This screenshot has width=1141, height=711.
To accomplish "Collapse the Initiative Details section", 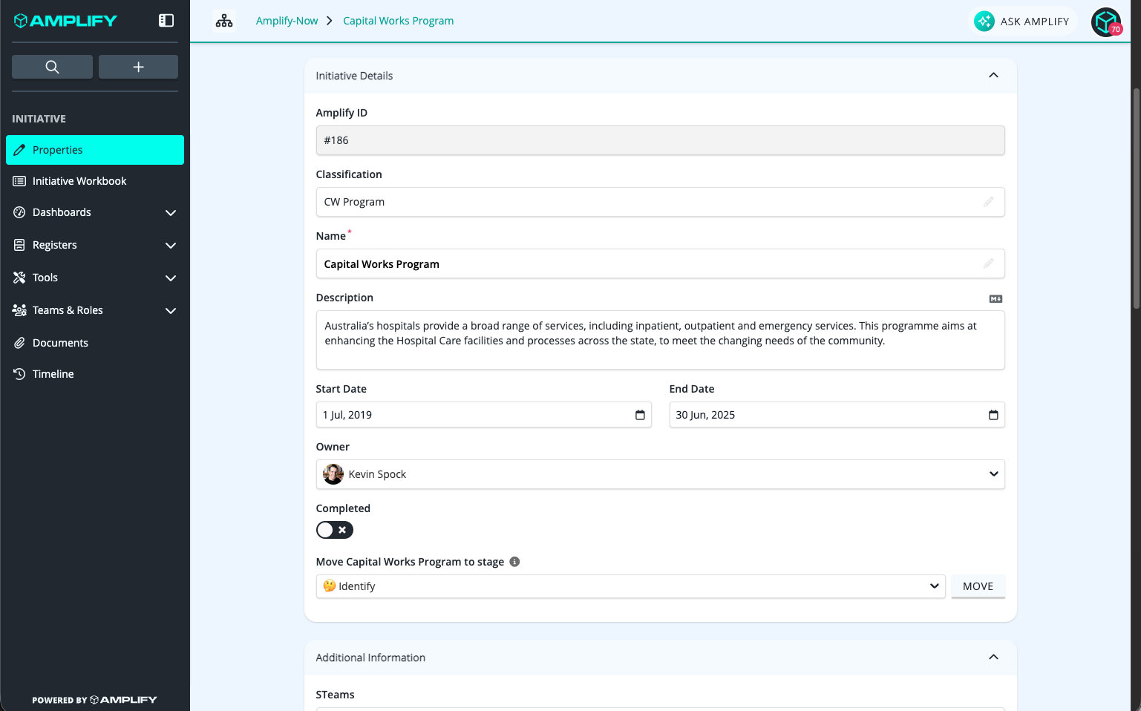I will pos(993,76).
